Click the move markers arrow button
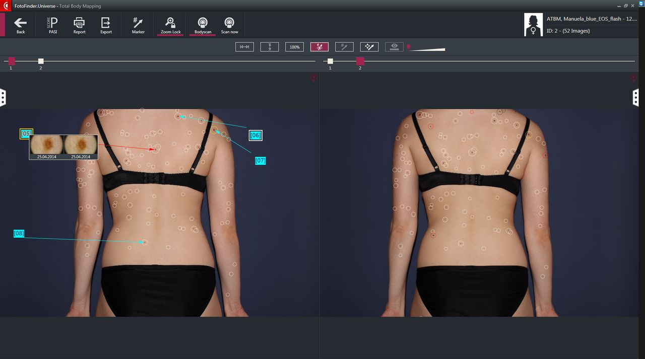Viewport: 645px width, 359px height. (x=369, y=47)
